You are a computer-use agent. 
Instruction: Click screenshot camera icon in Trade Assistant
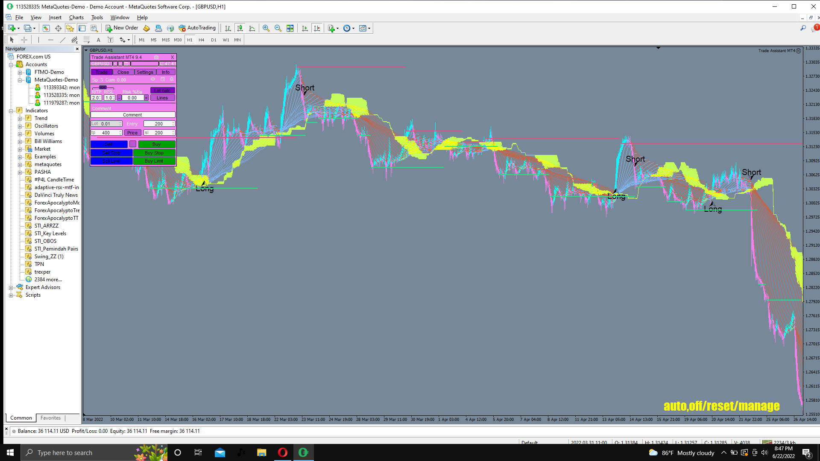[156, 57]
